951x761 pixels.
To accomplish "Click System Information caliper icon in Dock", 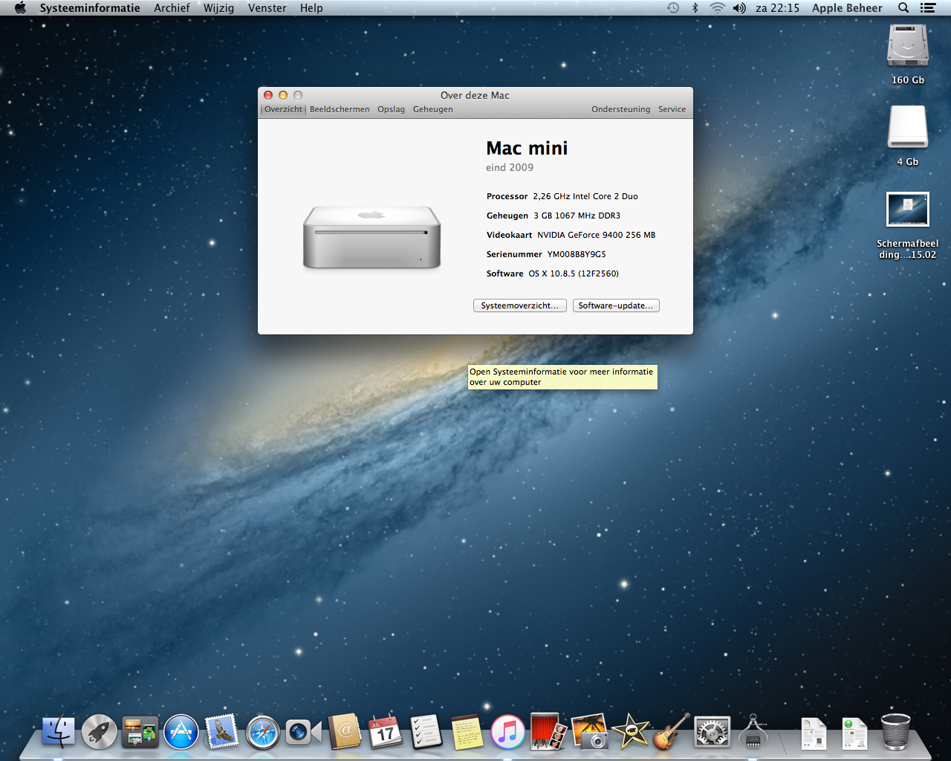I will click(753, 732).
